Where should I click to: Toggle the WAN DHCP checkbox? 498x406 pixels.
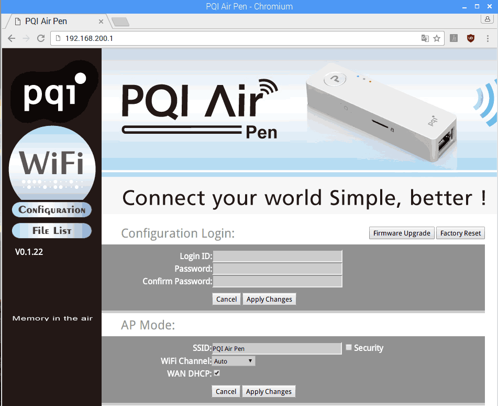click(217, 373)
